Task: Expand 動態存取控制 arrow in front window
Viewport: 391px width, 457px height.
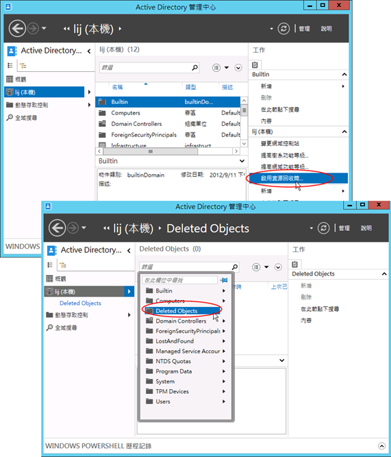Action: point(129,314)
